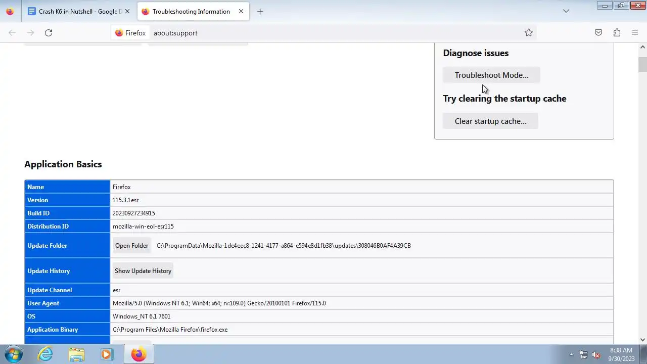Click the update folder path text
The image size is (647, 364).
pos(284,246)
